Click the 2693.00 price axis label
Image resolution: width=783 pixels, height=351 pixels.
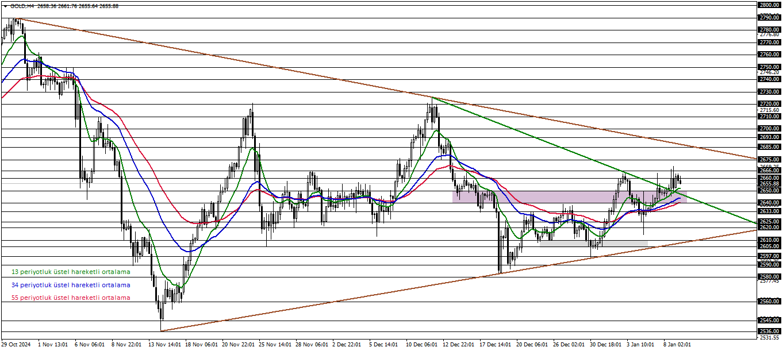pos(769,137)
